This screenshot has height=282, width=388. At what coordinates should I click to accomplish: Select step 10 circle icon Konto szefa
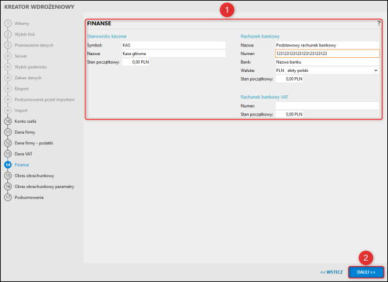(8, 121)
